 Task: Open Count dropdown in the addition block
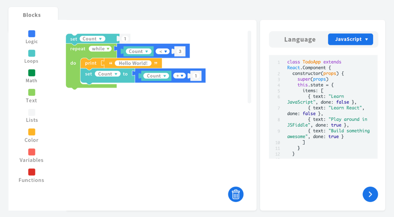click(156, 76)
